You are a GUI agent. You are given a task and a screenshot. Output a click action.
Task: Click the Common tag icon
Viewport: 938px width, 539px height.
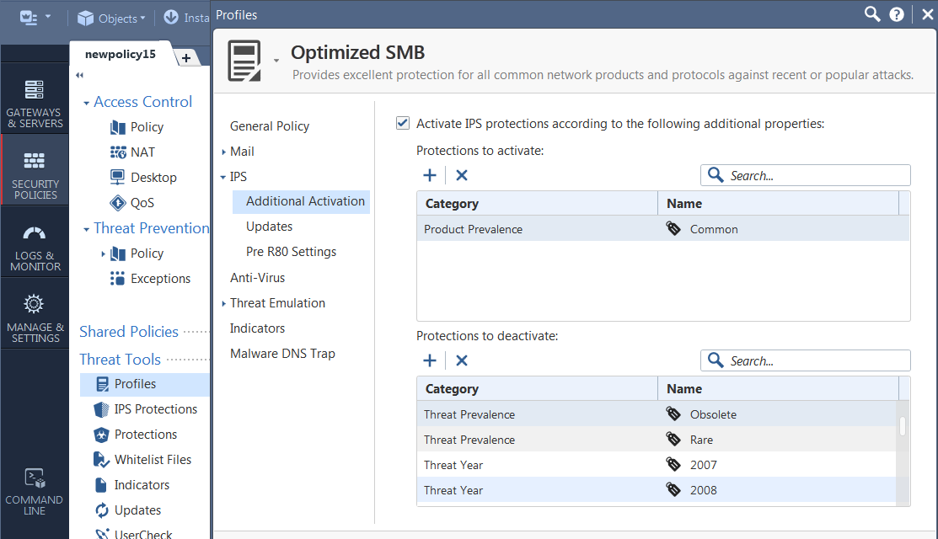coord(673,228)
